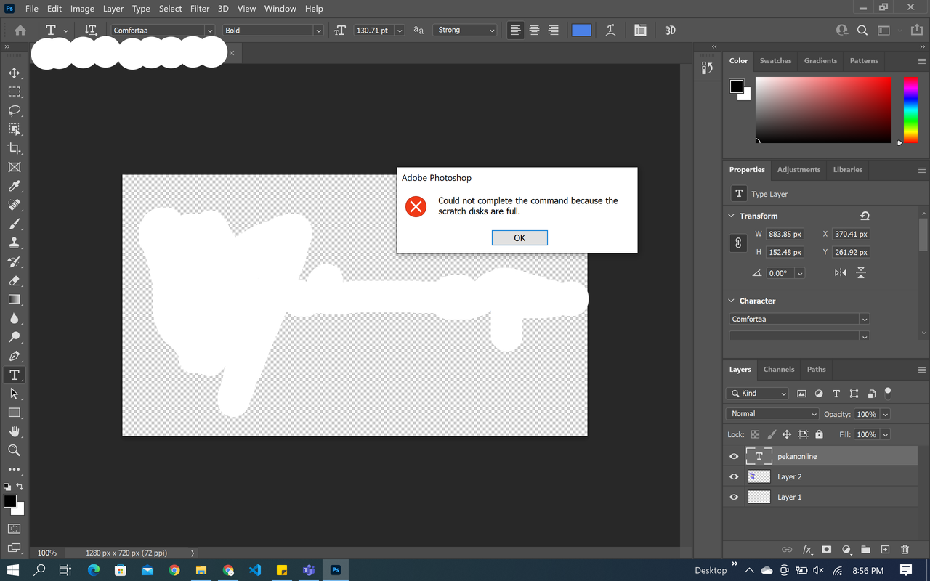Set center text alignment
The image size is (930, 581).
pyautogui.click(x=534, y=31)
